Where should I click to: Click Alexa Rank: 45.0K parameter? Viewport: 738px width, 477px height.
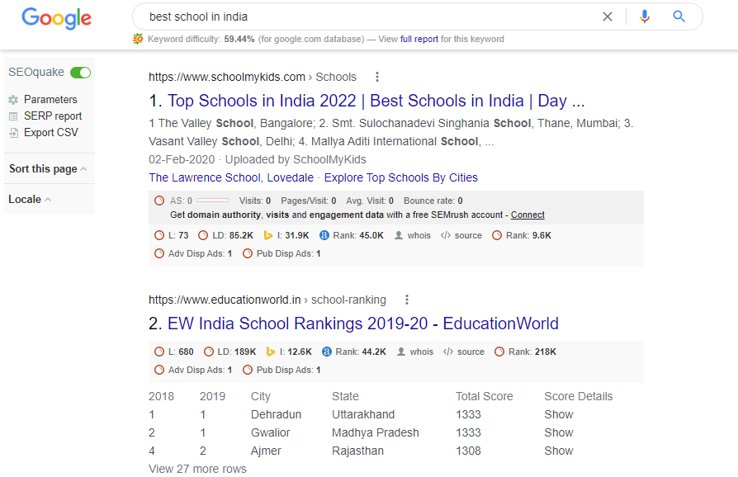(358, 235)
